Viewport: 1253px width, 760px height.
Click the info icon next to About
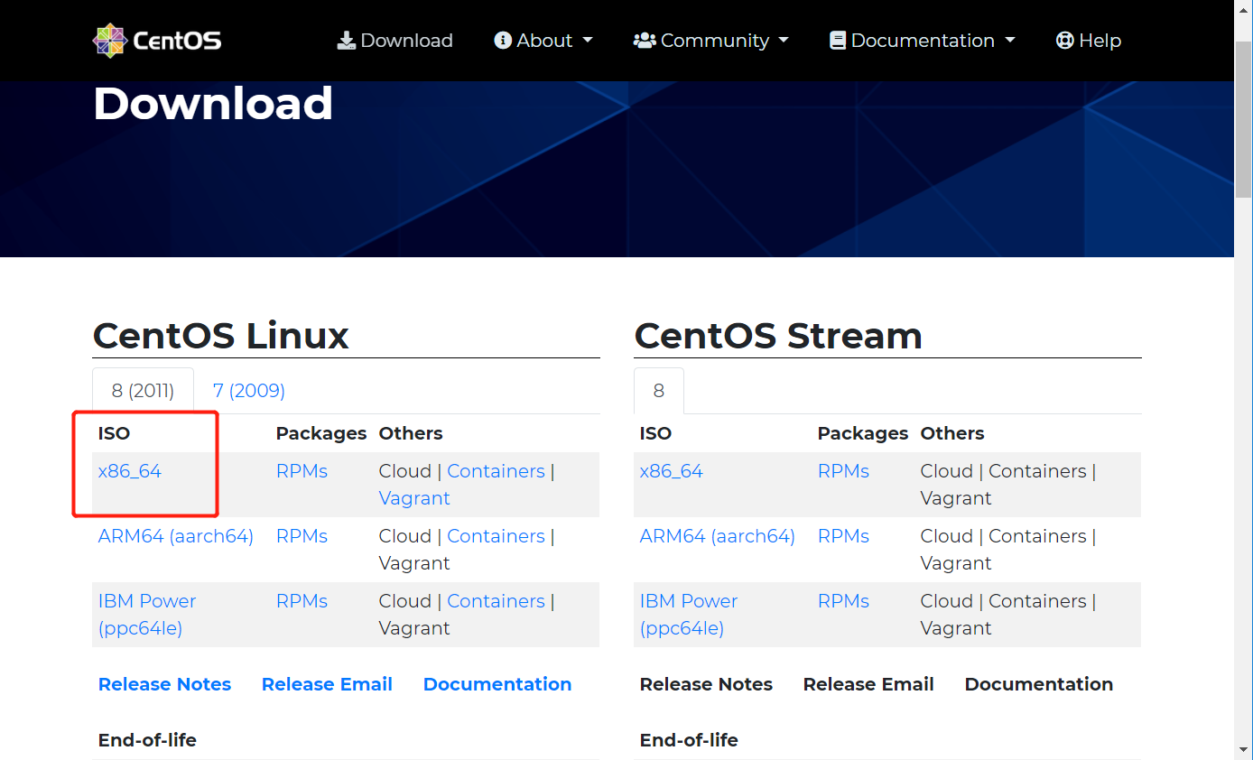(503, 40)
